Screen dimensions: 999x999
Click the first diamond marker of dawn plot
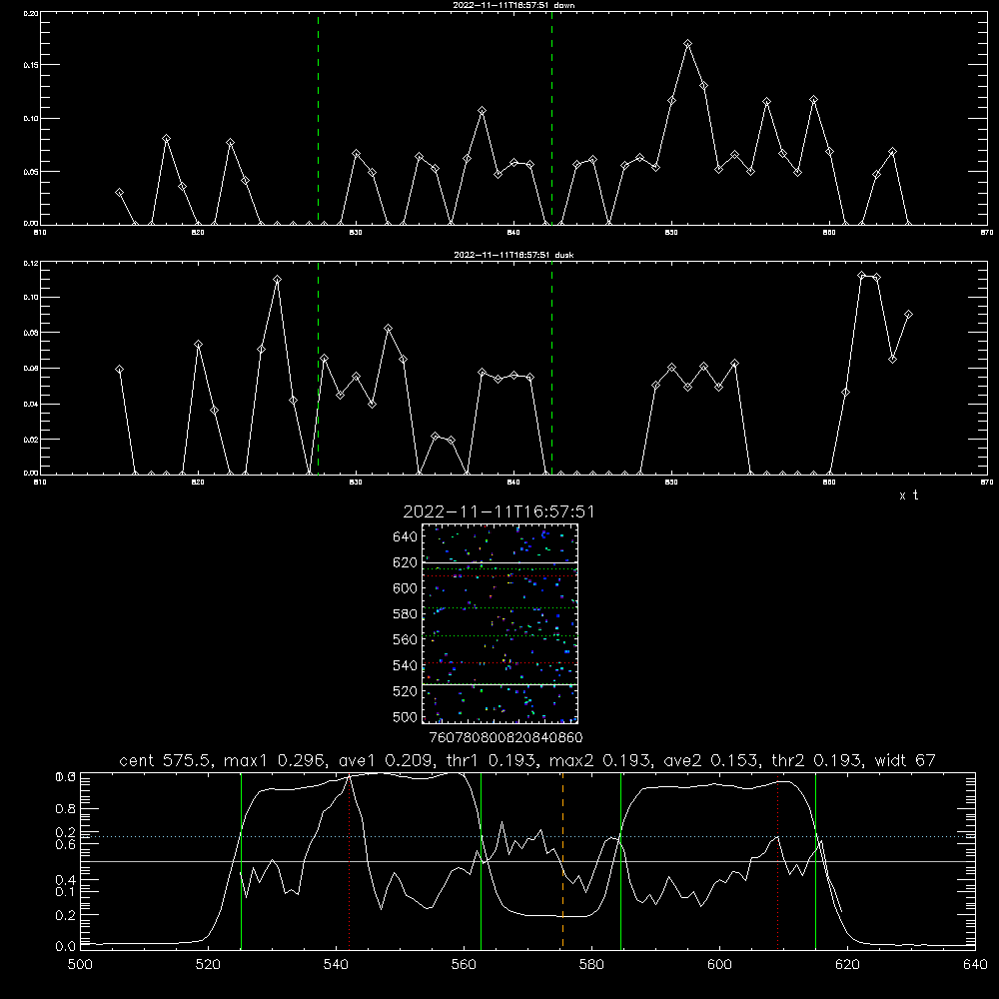(119, 193)
